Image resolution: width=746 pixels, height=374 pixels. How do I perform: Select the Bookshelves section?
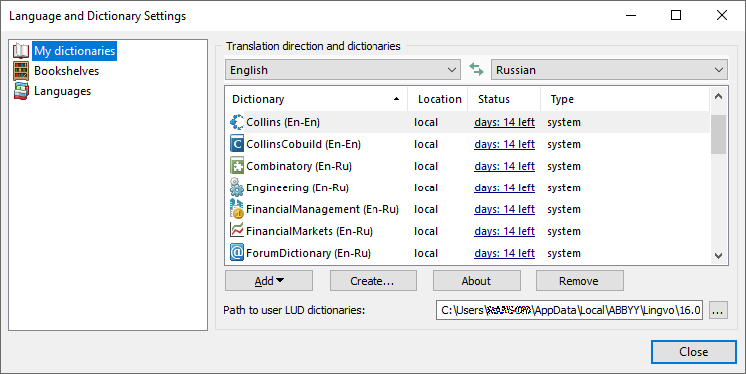(x=66, y=71)
